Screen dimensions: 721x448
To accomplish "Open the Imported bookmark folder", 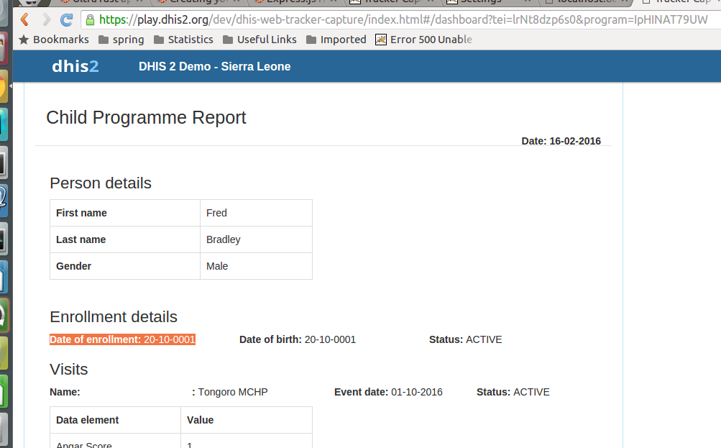I will pos(336,40).
